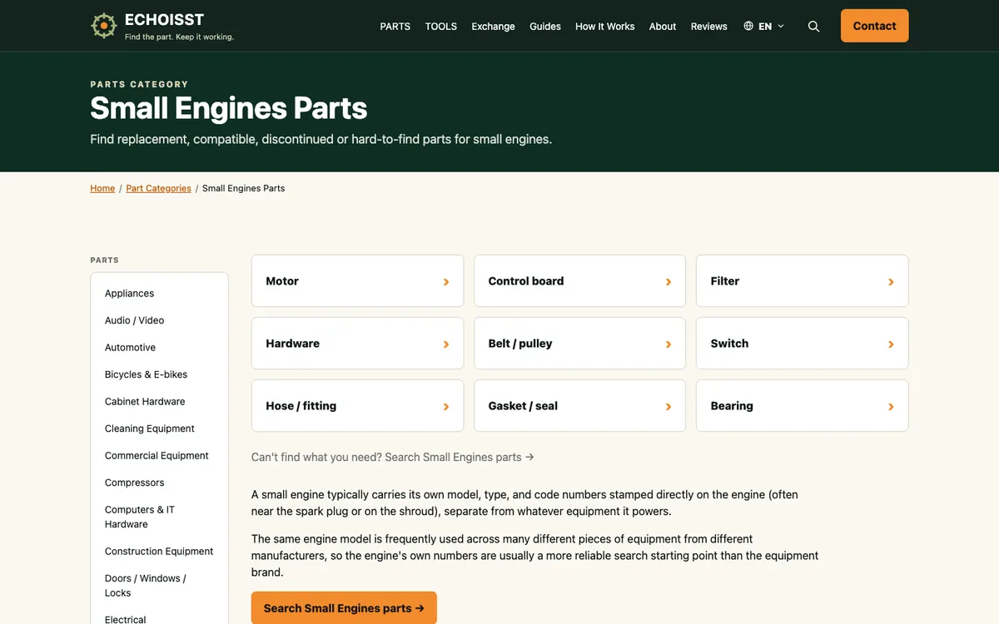Viewport: 999px width, 624px height.
Task: Click the ECHOISST gear logo icon
Action: click(103, 26)
